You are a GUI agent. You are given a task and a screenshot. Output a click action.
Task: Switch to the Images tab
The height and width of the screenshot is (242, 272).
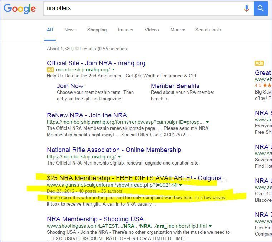click(x=125, y=30)
